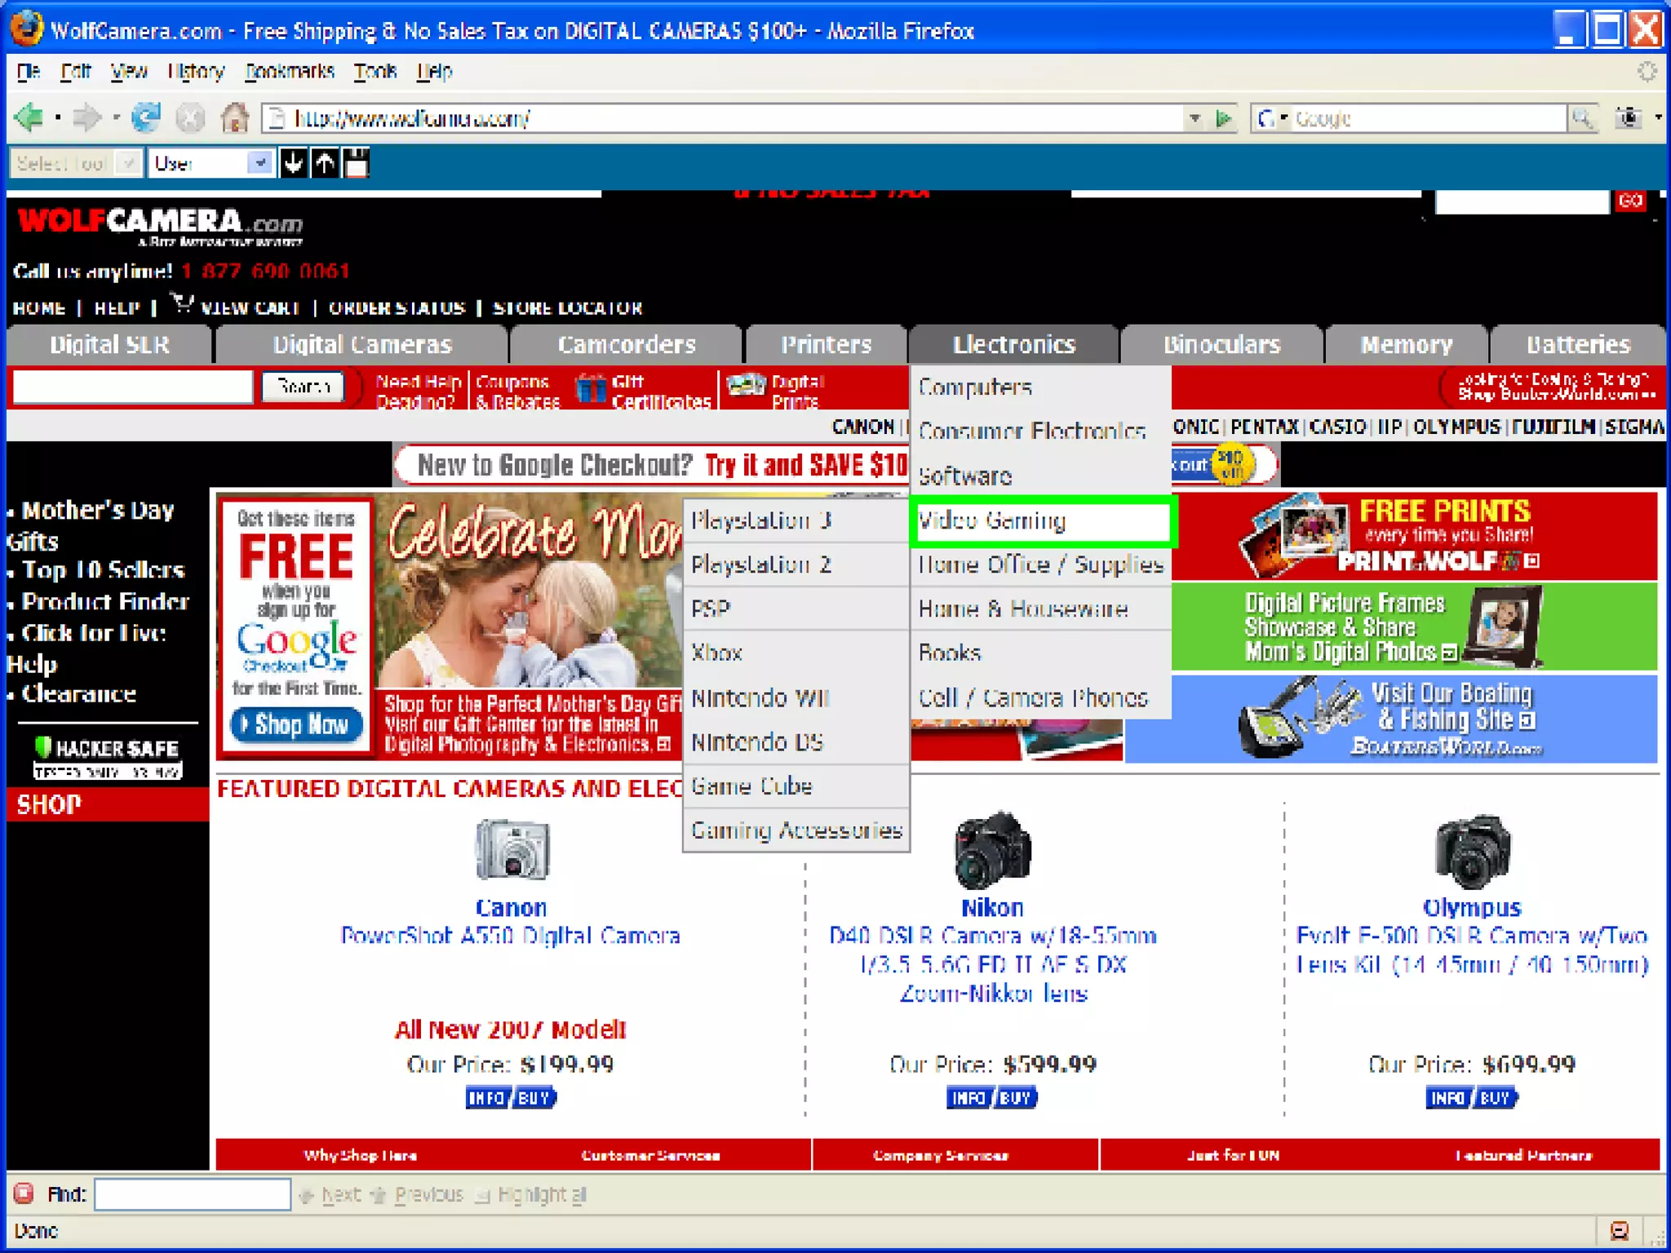This screenshot has height=1253, width=1671.
Task: Click the green Go arrow beside the URL
Action: click(x=1223, y=118)
